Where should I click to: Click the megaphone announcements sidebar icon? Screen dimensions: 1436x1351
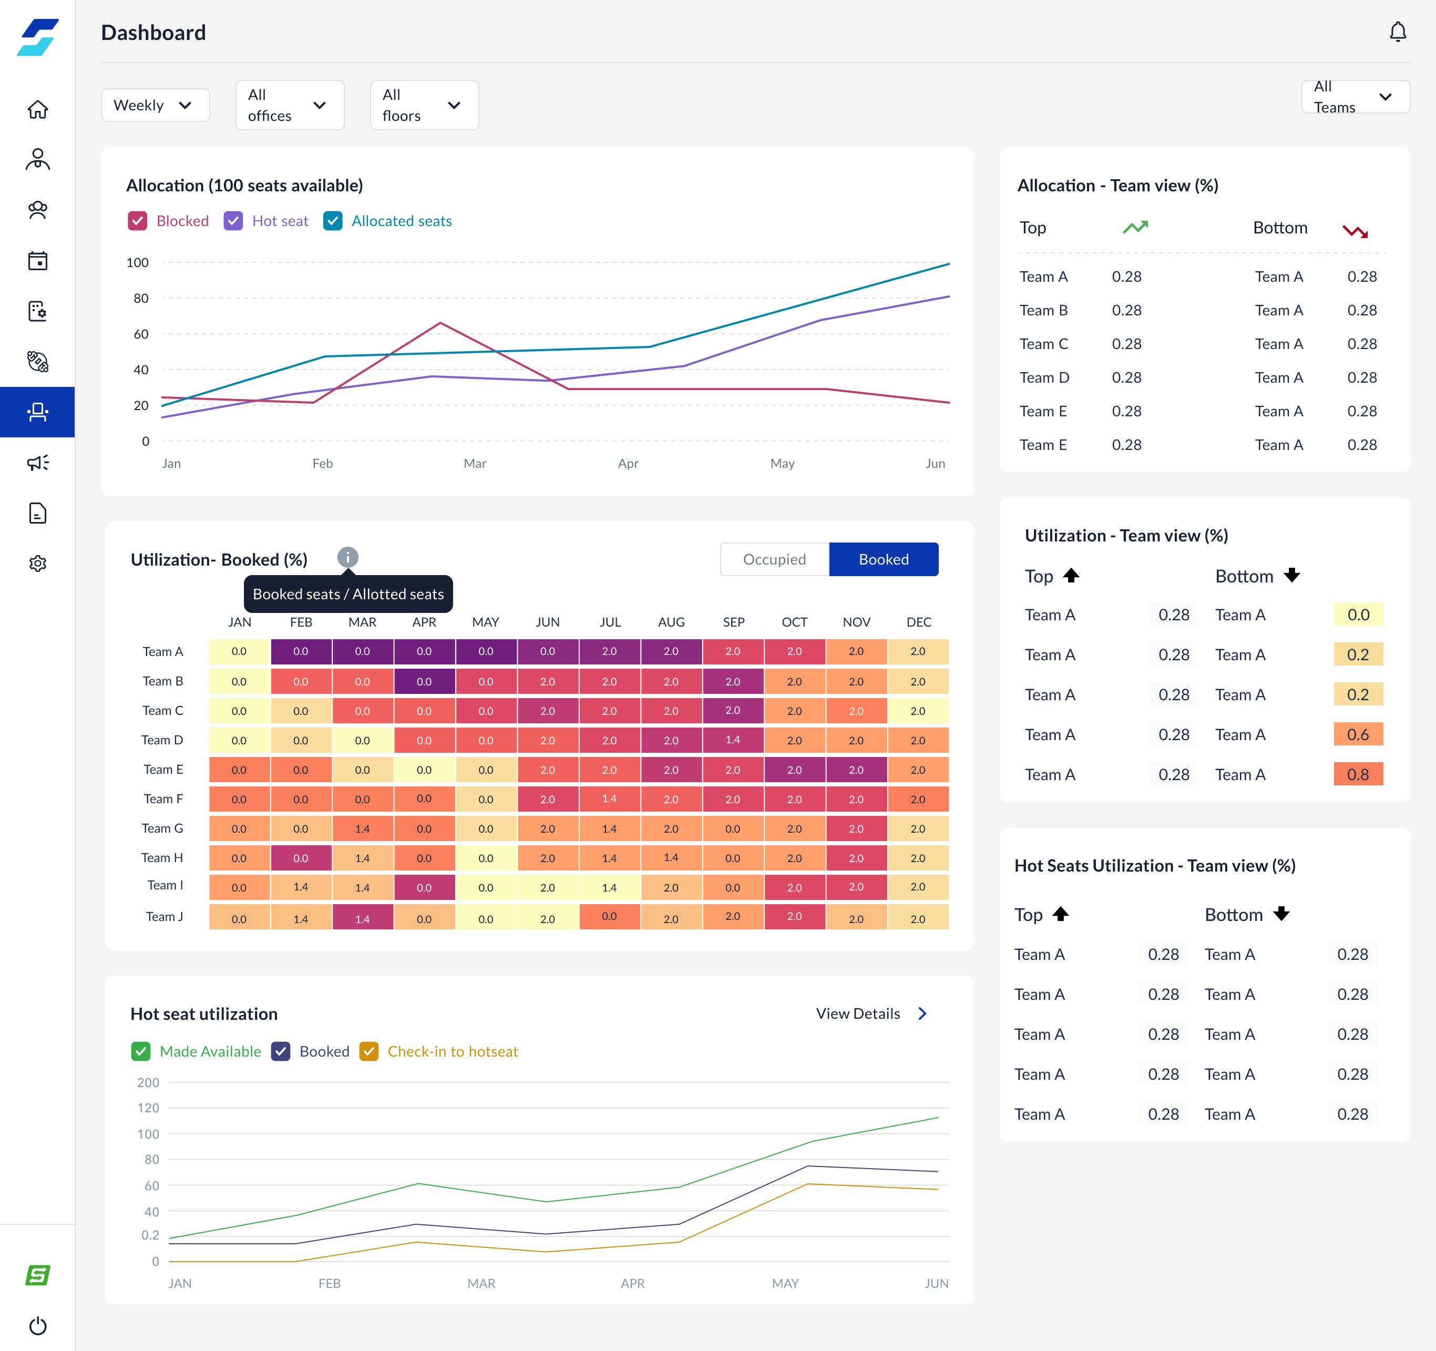pyautogui.click(x=37, y=463)
